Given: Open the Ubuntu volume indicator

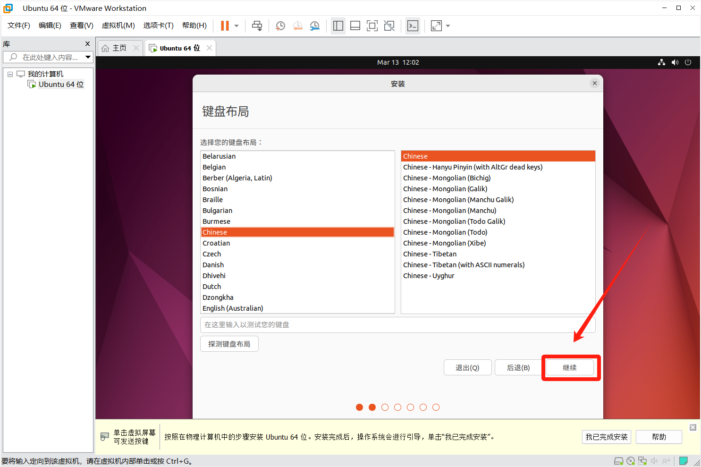Looking at the screenshot, I should click(x=675, y=62).
